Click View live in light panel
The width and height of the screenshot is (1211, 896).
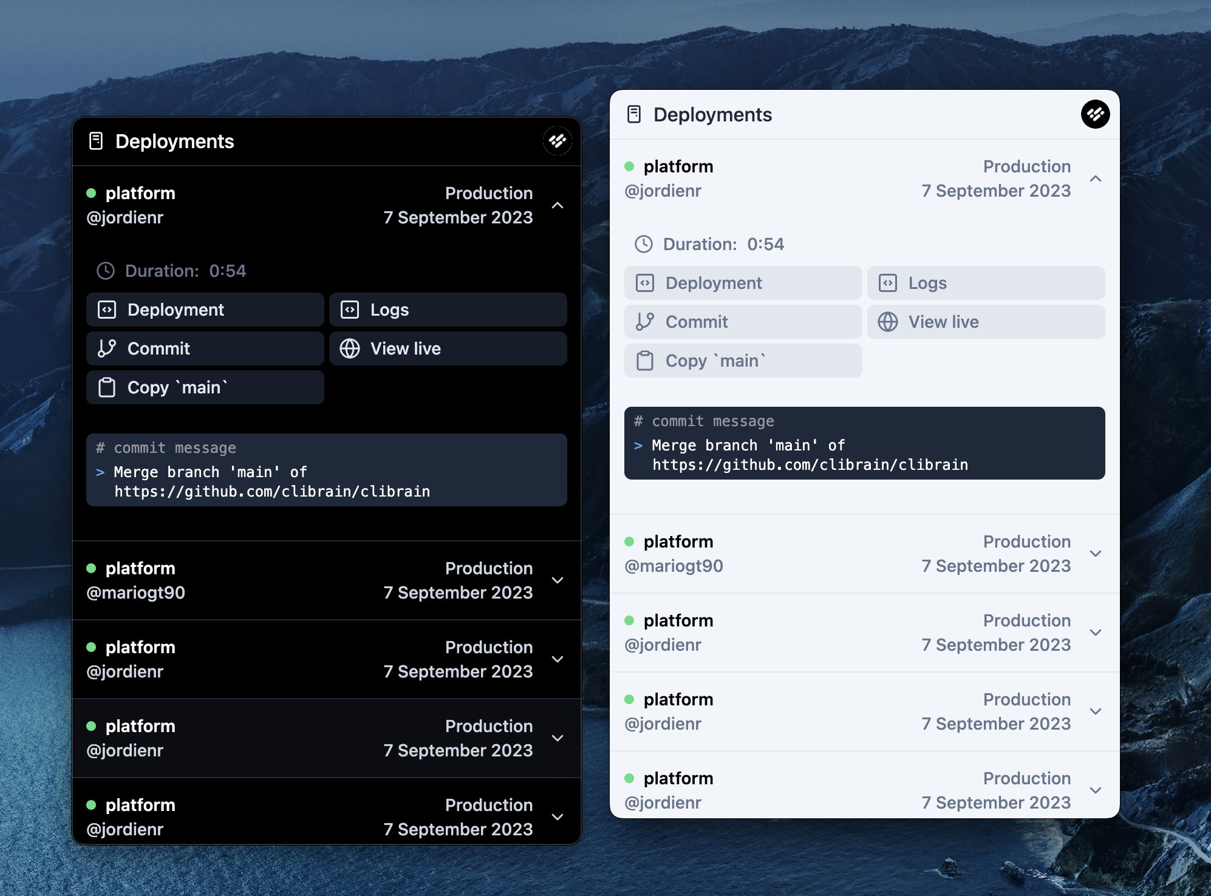[985, 322]
